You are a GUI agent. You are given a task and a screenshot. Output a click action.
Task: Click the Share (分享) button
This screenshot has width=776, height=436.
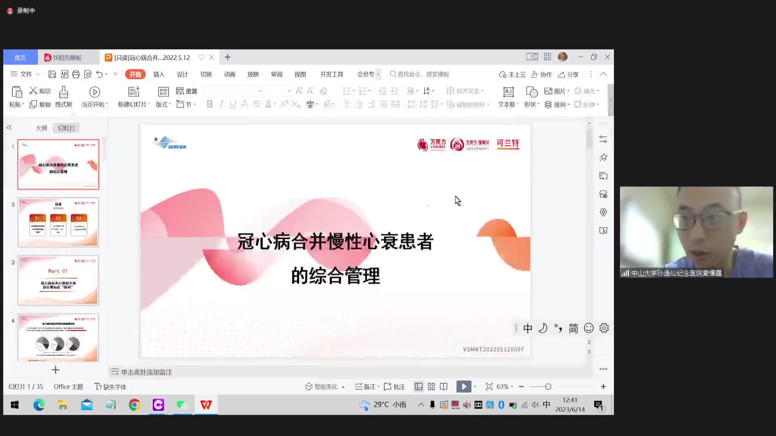coord(569,74)
